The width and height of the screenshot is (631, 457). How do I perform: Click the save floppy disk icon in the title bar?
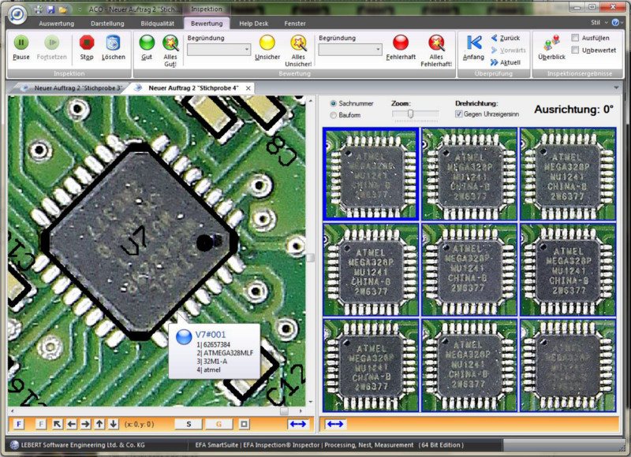pyautogui.click(x=50, y=9)
